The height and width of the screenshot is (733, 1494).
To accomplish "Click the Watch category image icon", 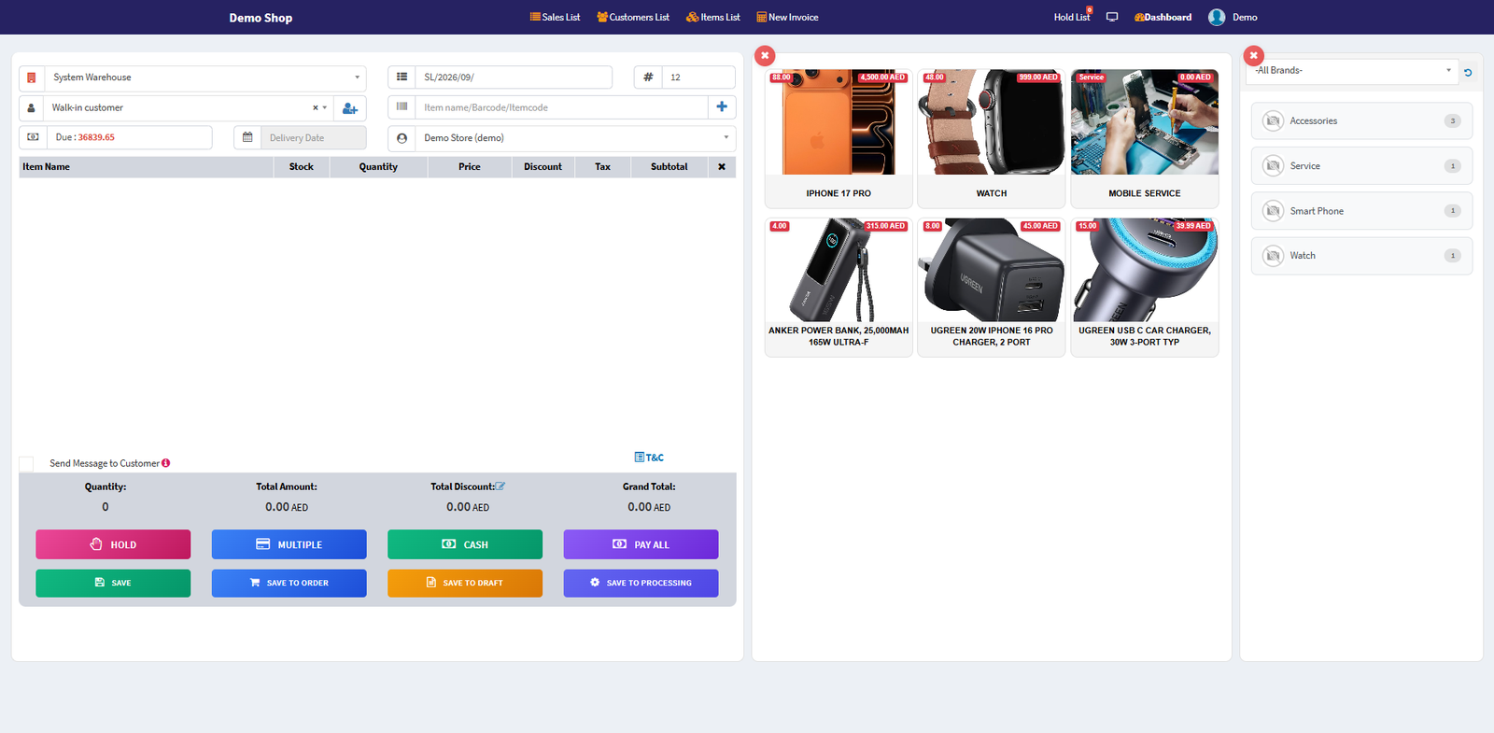I will coord(1273,256).
